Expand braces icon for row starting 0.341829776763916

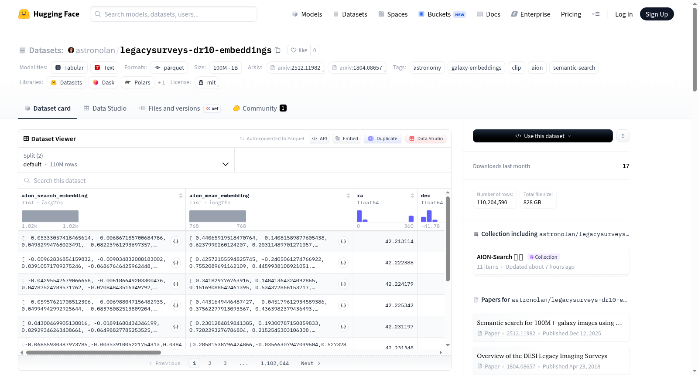tap(343, 284)
